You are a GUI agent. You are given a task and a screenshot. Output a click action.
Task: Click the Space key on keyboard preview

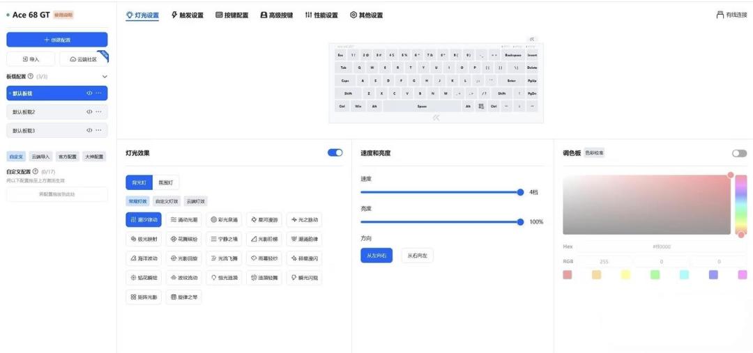[x=422, y=106]
